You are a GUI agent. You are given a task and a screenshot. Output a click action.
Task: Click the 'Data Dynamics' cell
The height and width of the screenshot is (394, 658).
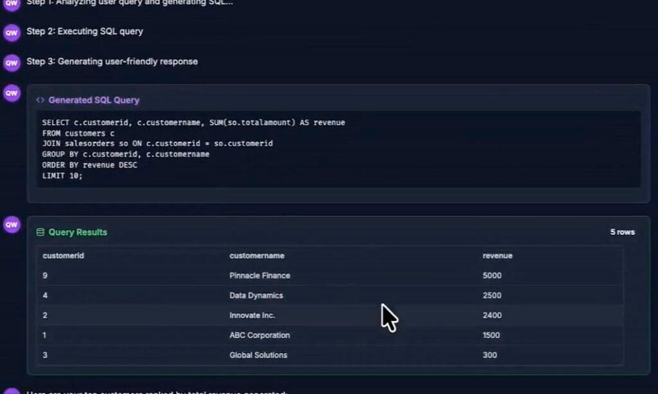click(x=256, y=295)
